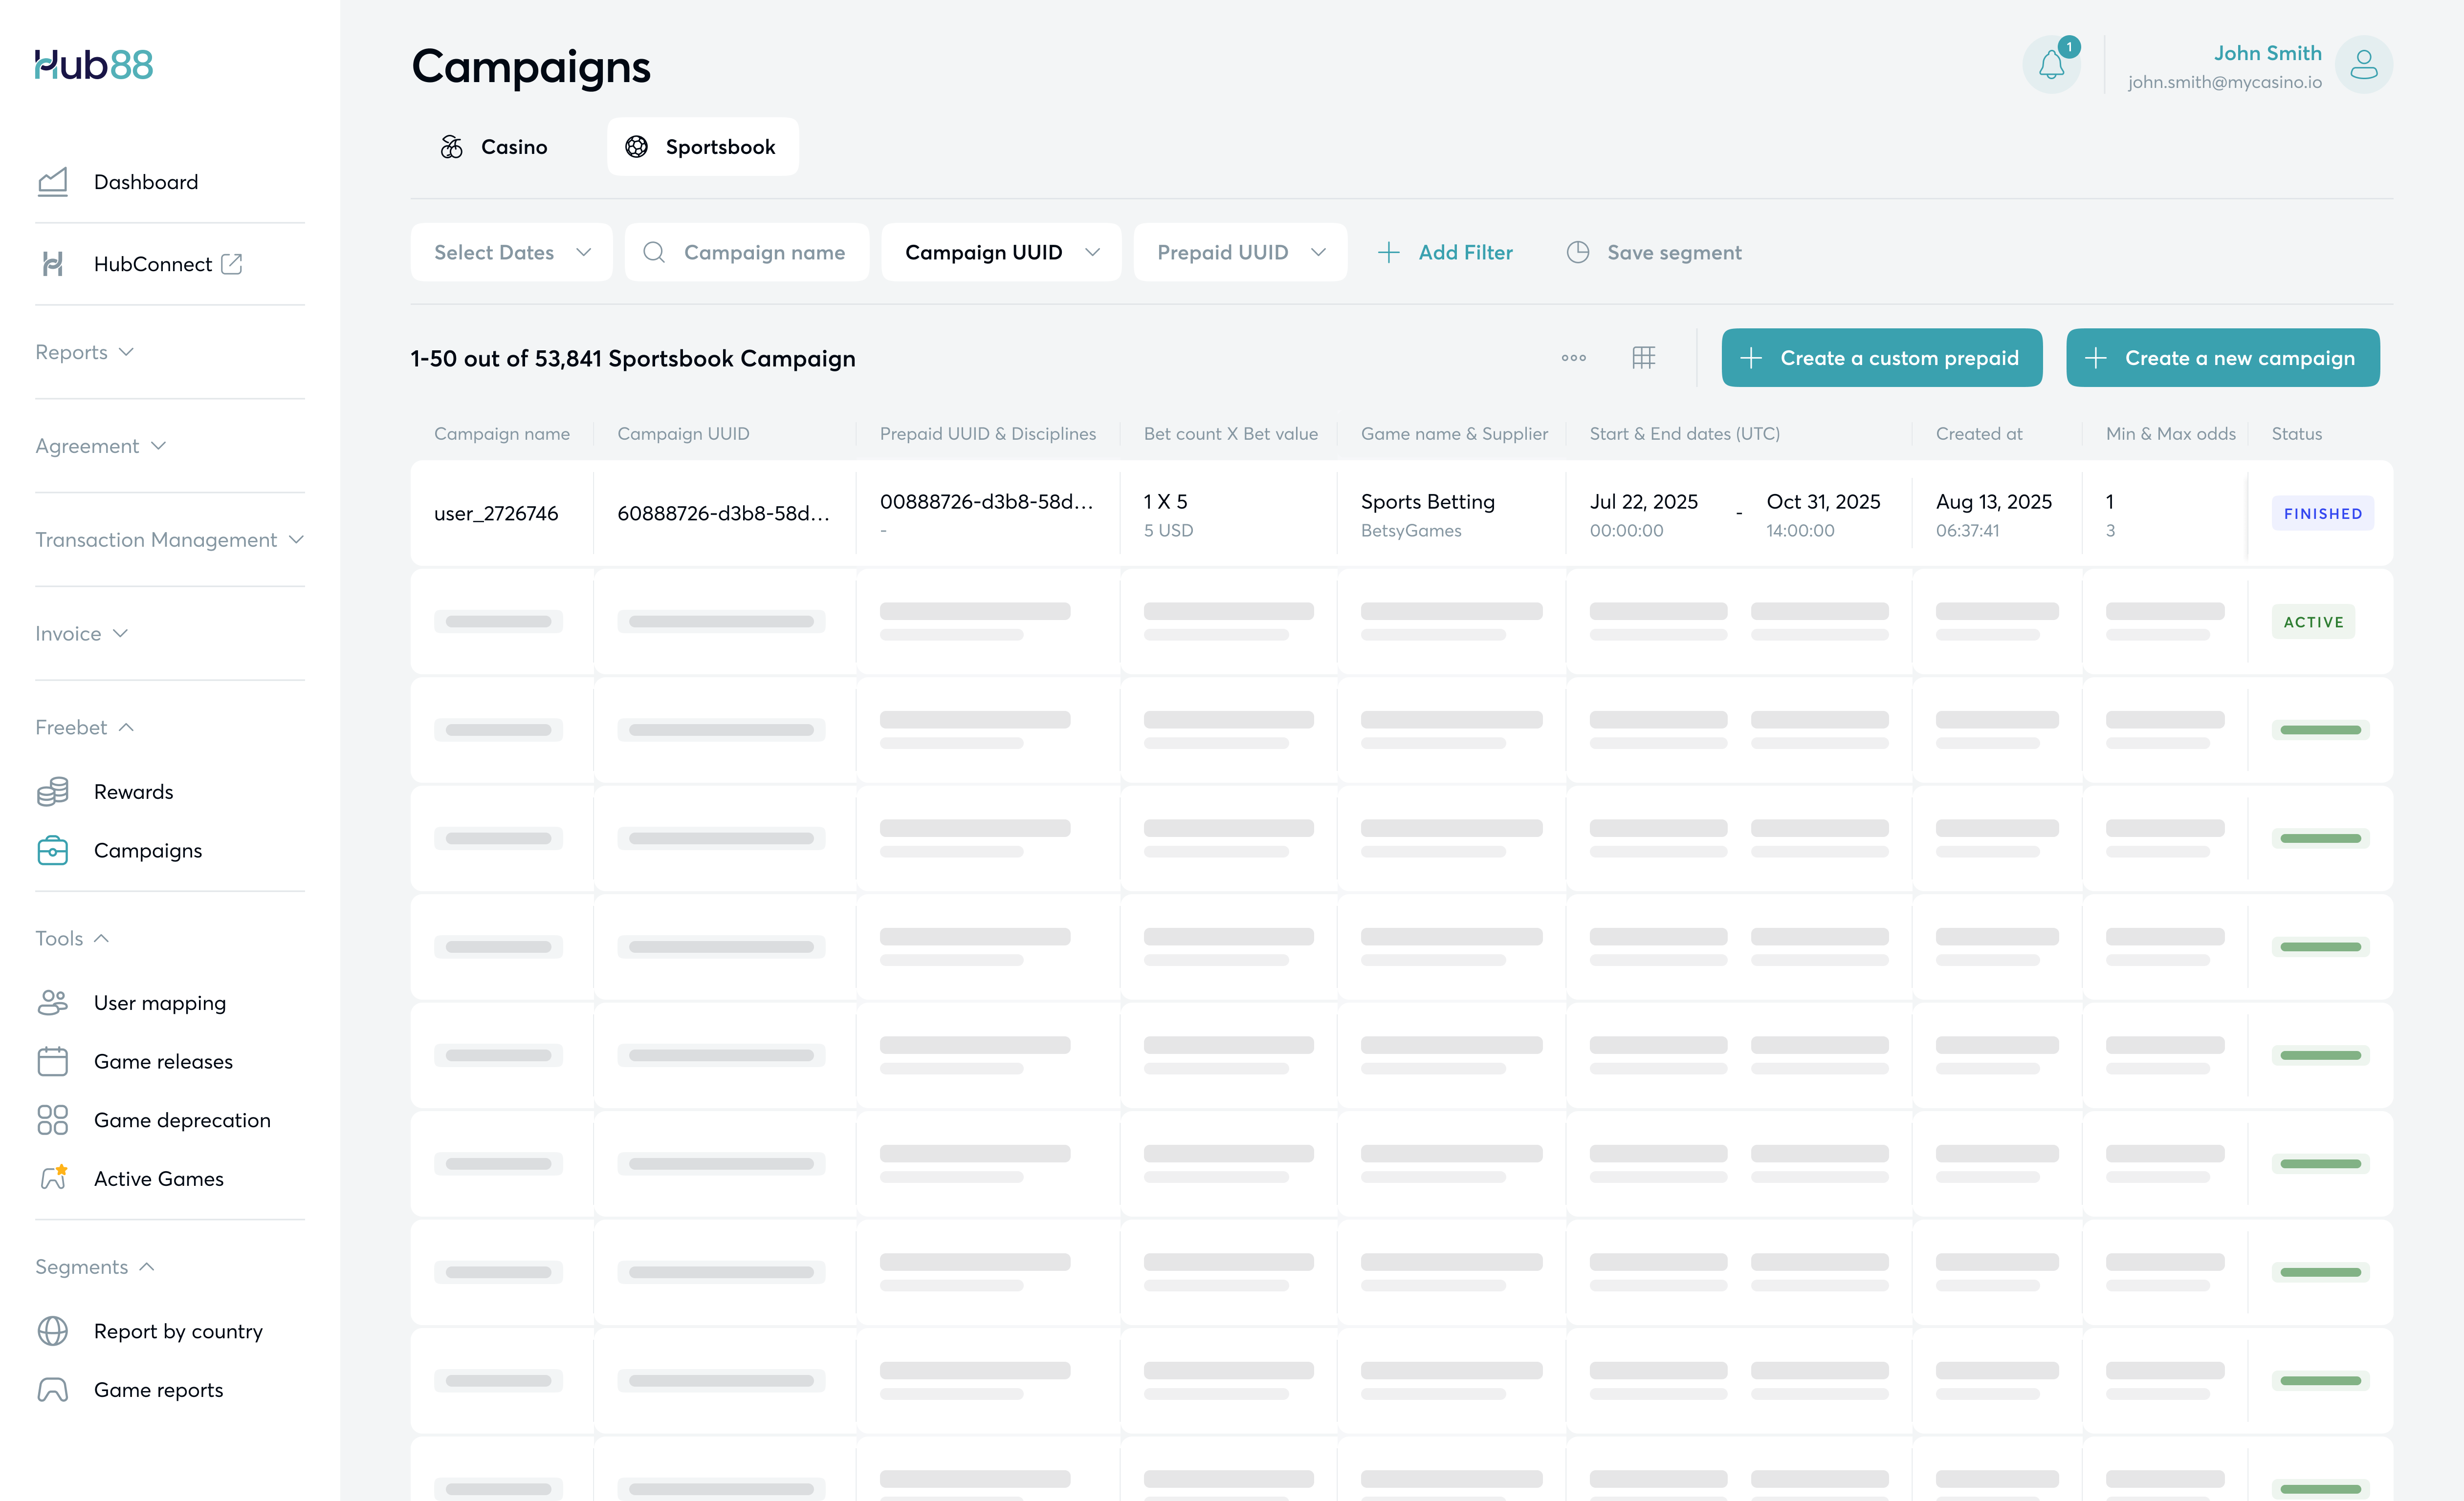Click Create a custom prepaid button

(x=1881, y=358)
